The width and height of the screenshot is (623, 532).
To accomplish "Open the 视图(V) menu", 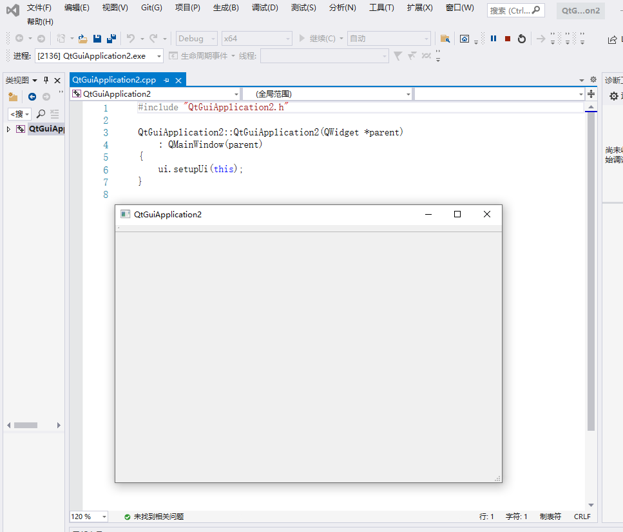I will click(115, 8).
